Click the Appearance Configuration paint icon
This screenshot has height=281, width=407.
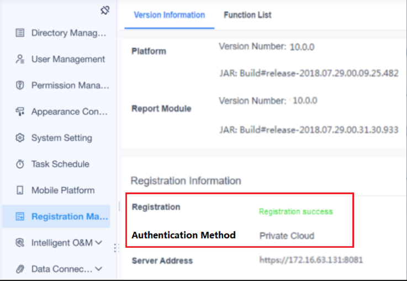20,112
